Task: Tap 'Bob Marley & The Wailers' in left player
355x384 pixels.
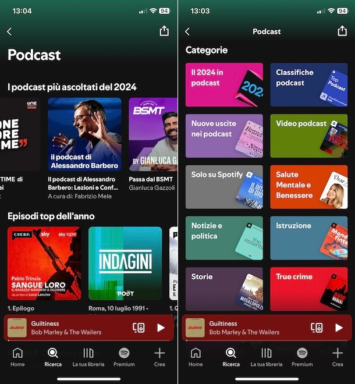Action: tap(66, 332)
